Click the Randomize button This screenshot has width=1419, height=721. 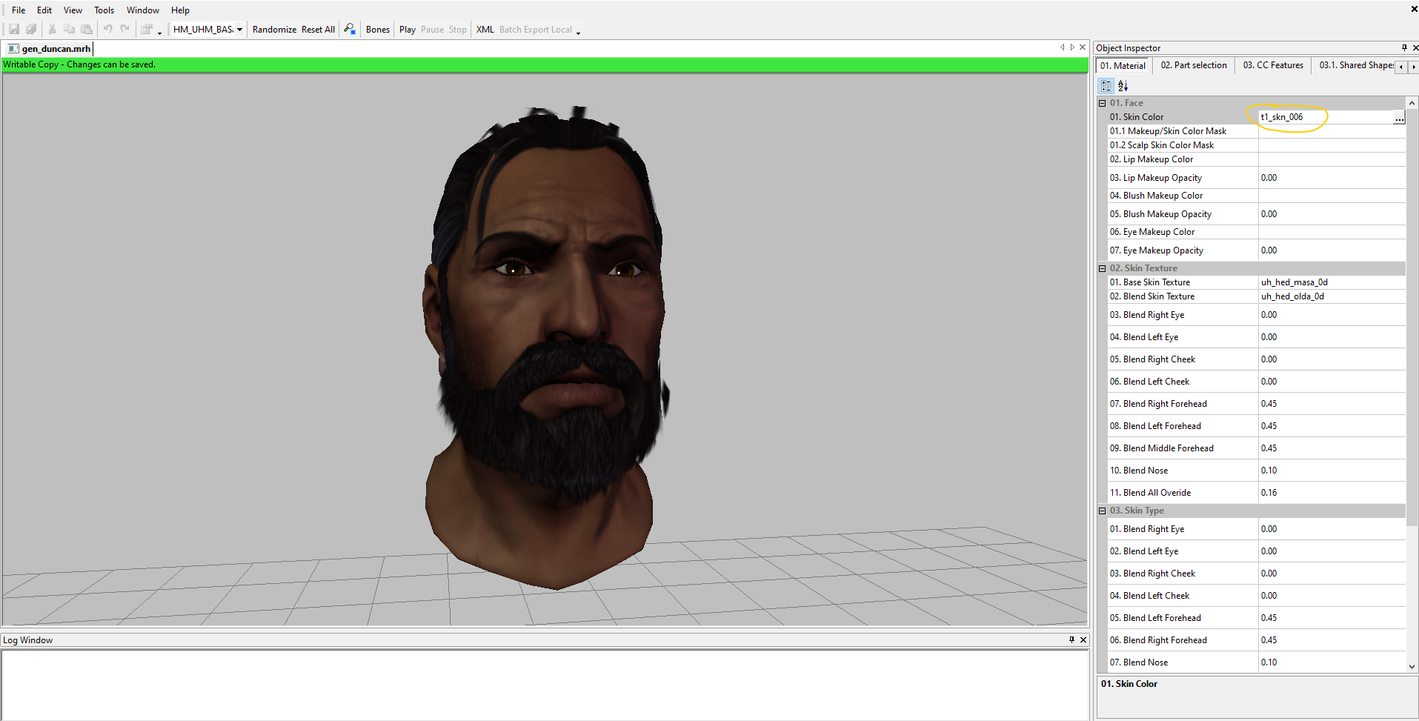click(x=274, y=30)
